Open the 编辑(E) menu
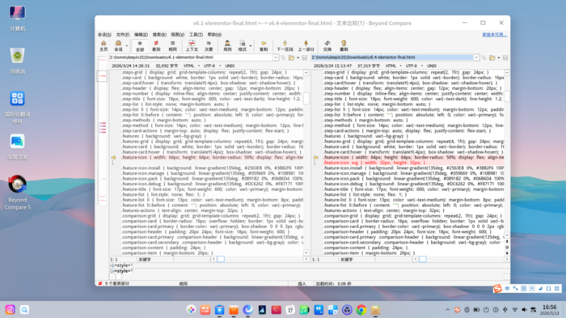 (141, 35)
